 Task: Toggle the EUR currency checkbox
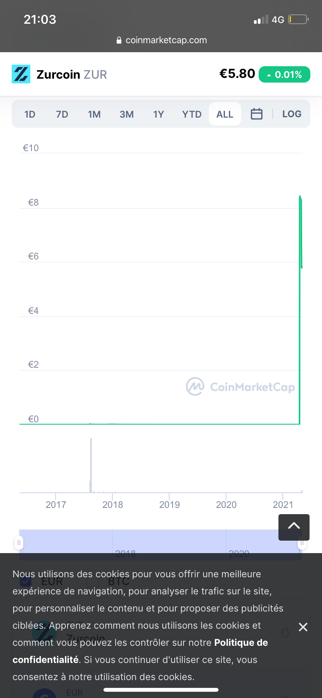[x=26, y=582]
